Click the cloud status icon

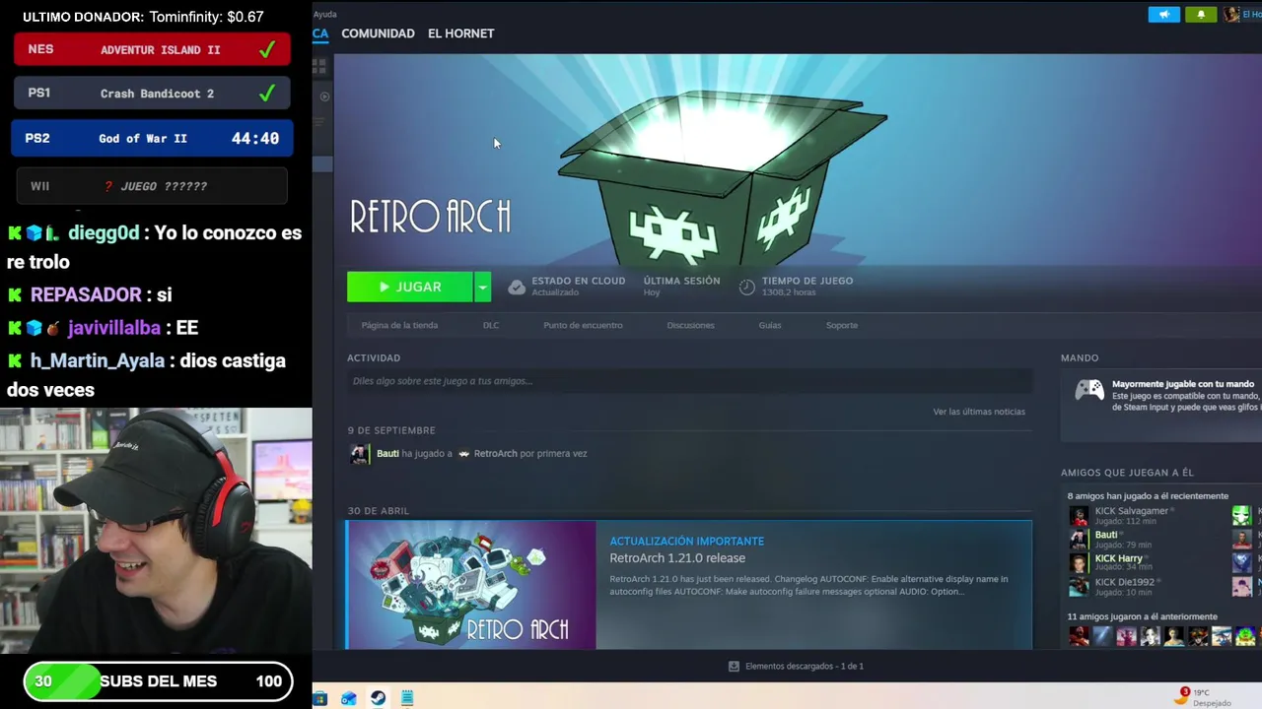[x=517, y=287]
